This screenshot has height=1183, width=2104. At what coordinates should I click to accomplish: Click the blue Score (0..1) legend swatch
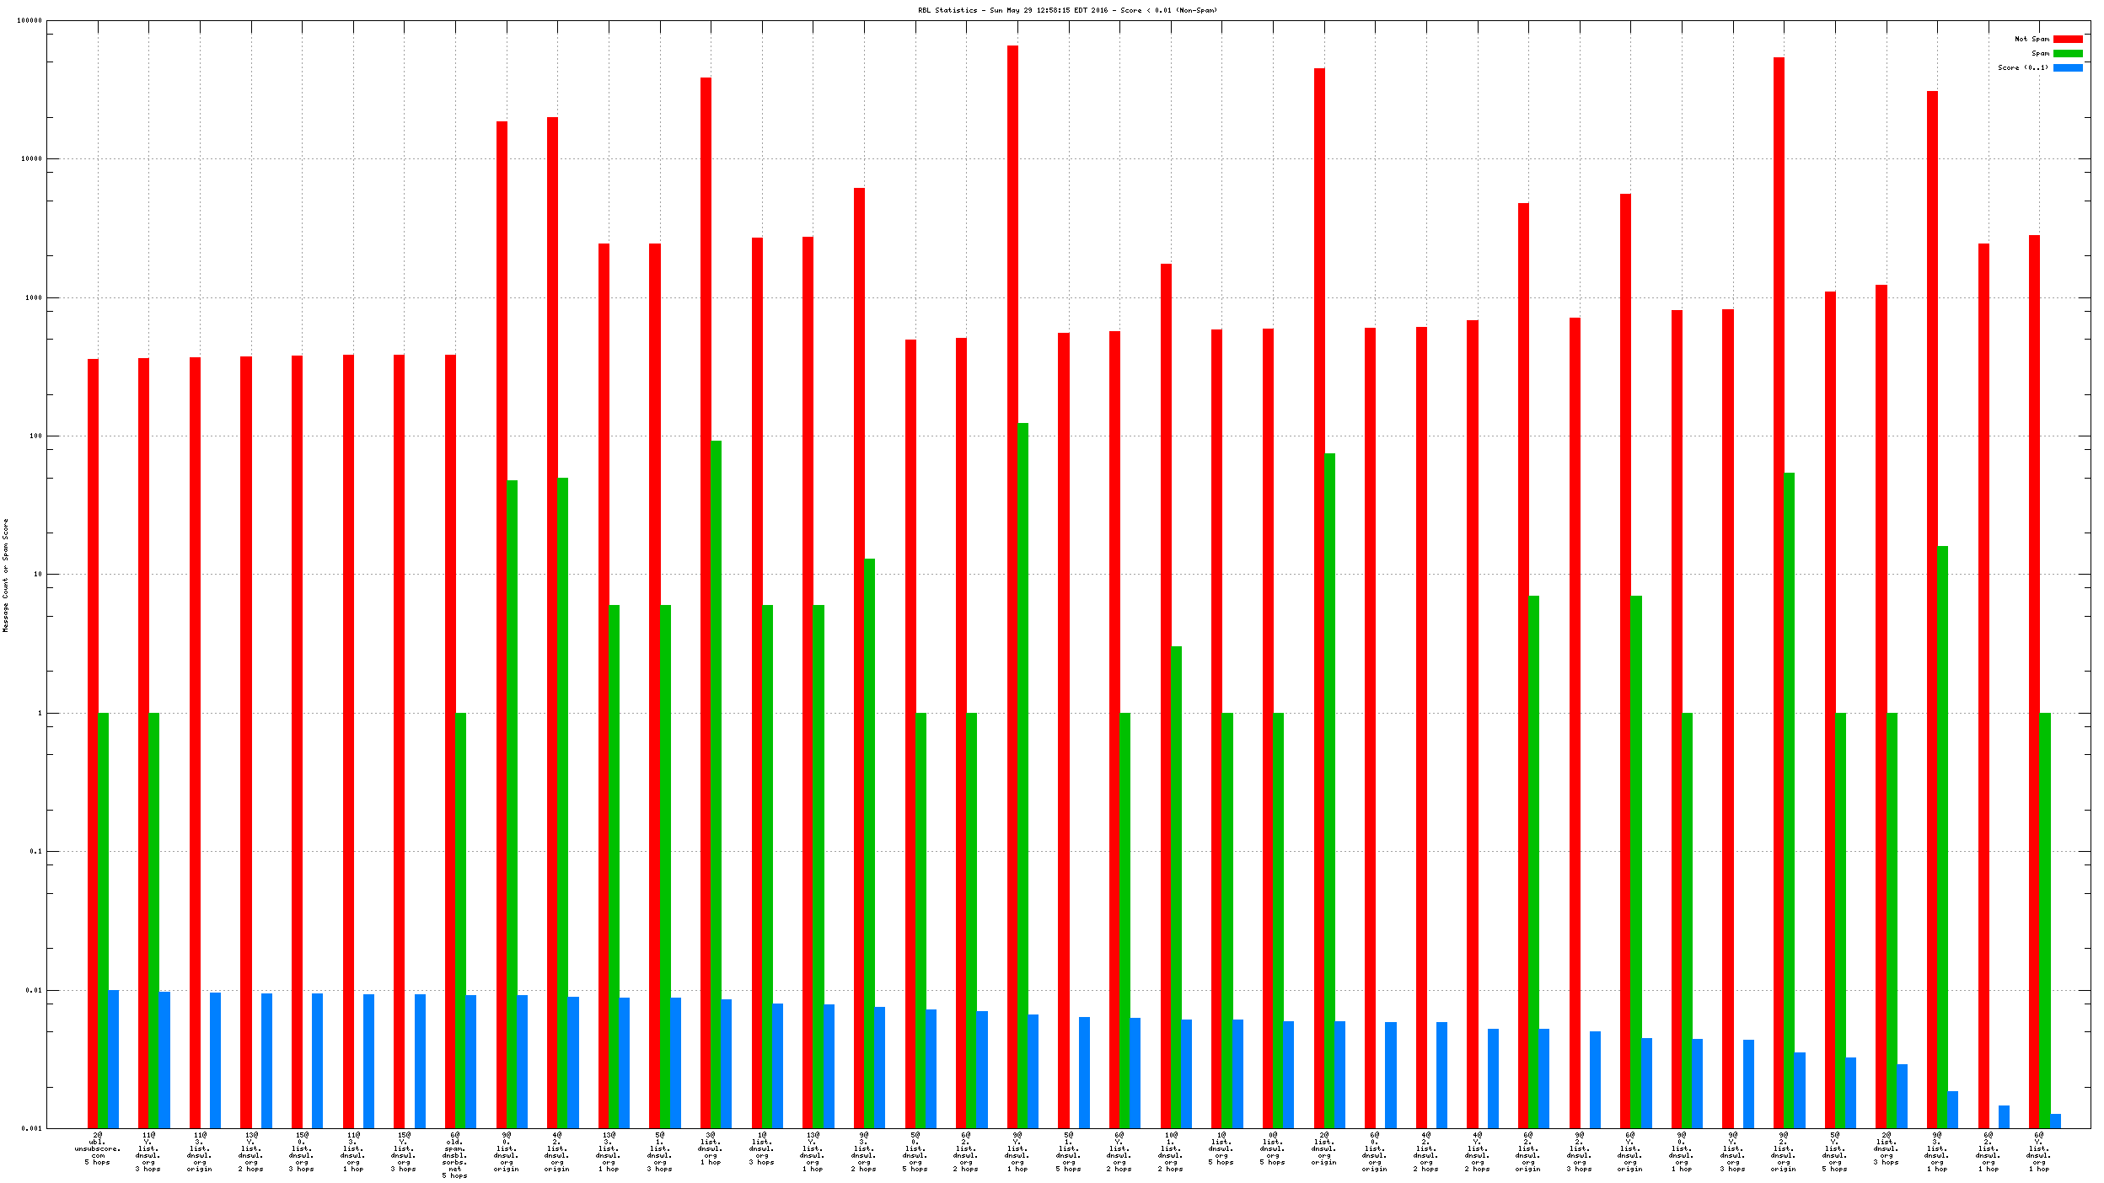(x=2067, y=67)
